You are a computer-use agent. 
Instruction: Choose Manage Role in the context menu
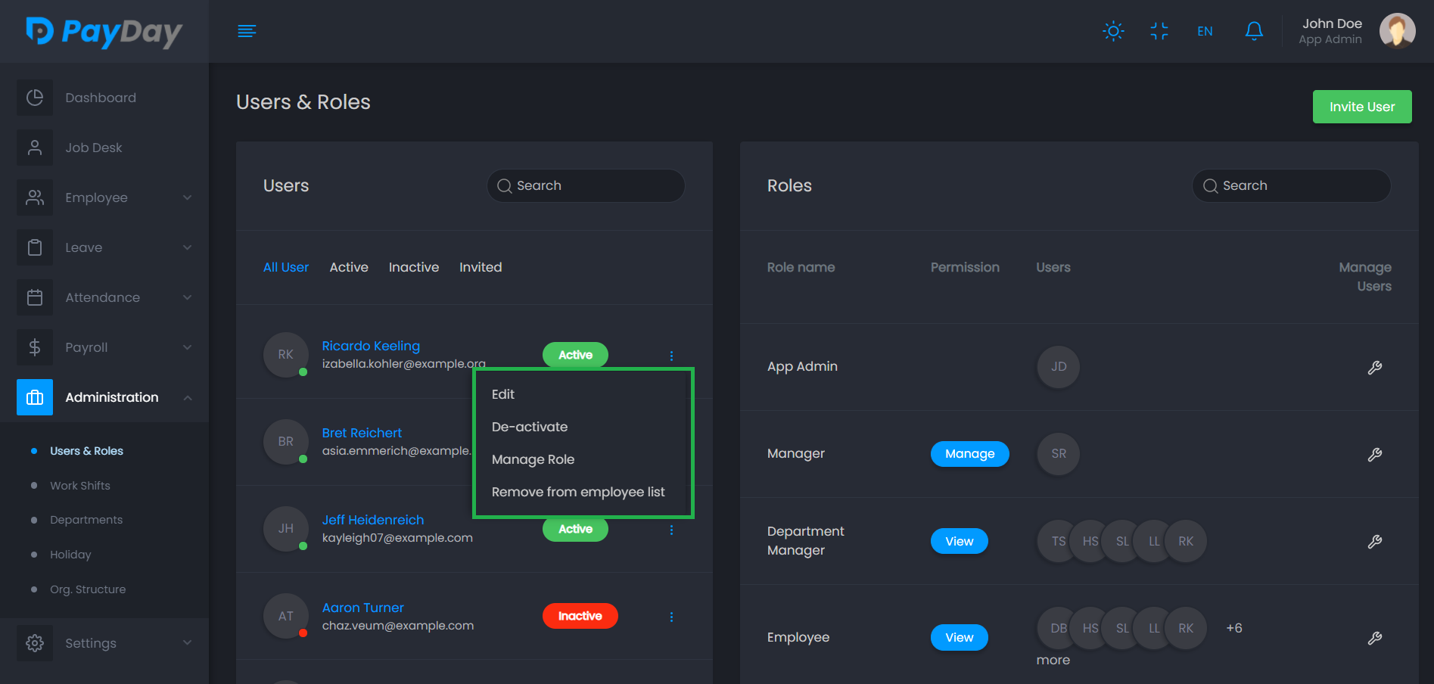533,459
